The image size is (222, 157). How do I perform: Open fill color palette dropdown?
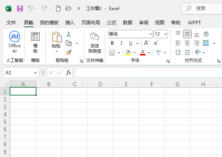(134, 53)
